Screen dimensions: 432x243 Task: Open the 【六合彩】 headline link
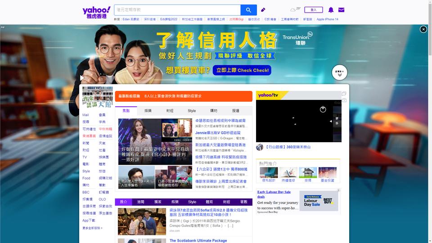(221, 169)
